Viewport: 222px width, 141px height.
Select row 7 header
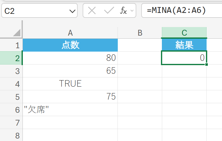coord(17,123)
